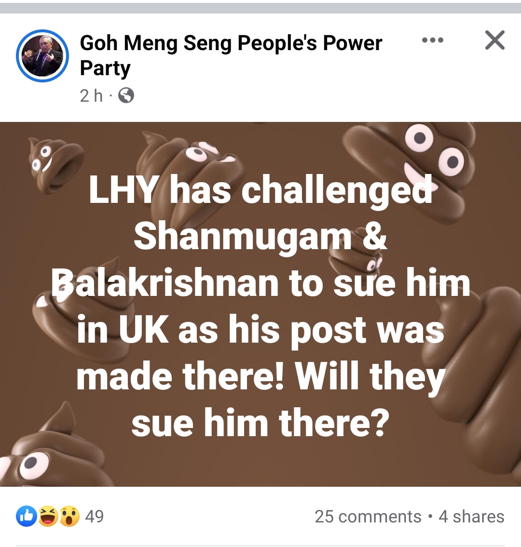Close the post with the X icon
Screen dimensions: 521x547
click(x=495, y=40)
